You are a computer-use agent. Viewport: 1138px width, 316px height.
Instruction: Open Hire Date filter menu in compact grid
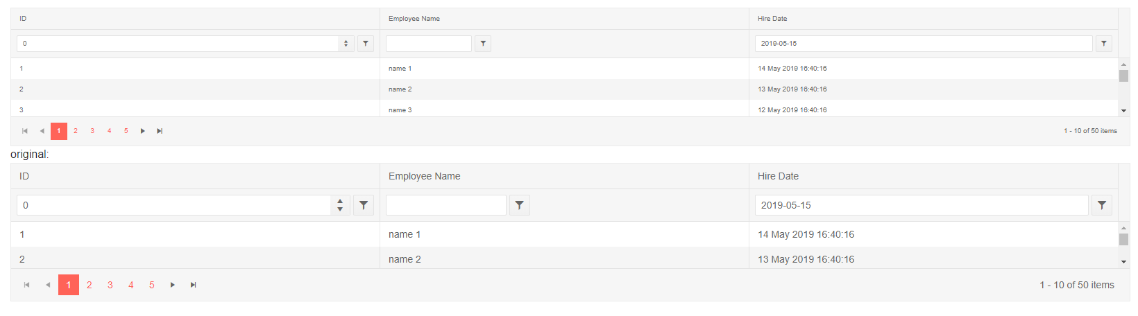pos(1104,44)
